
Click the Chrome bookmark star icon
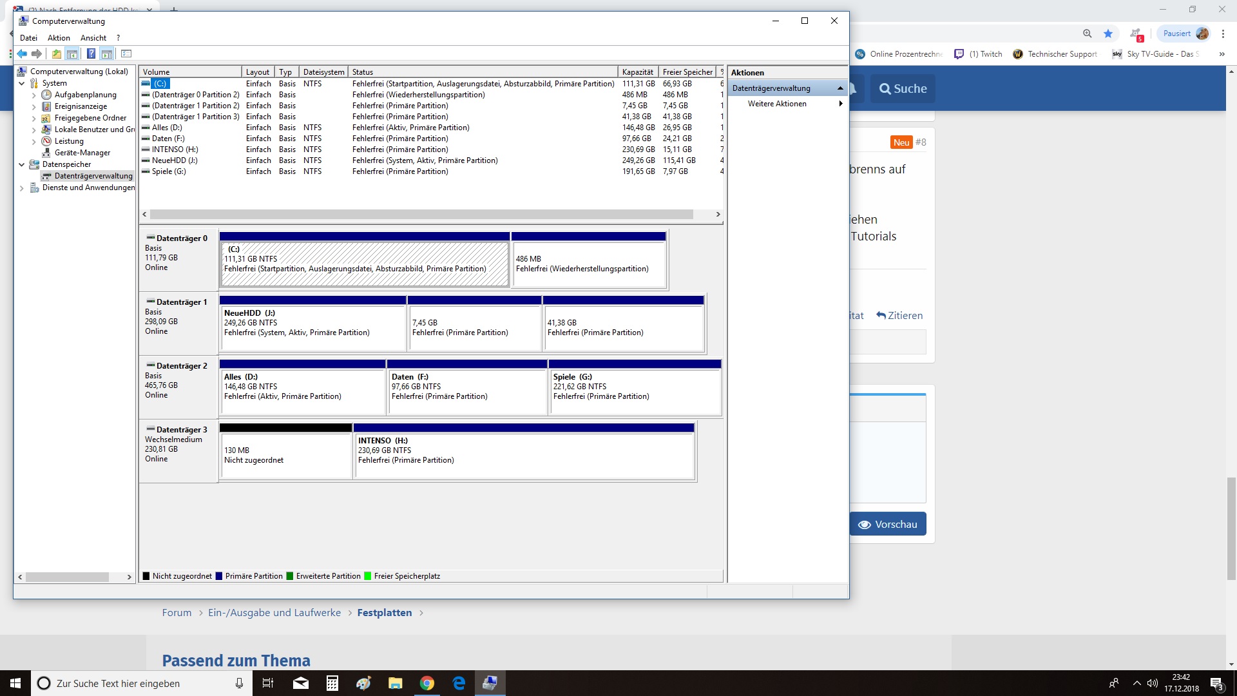tap(1108, 34)
